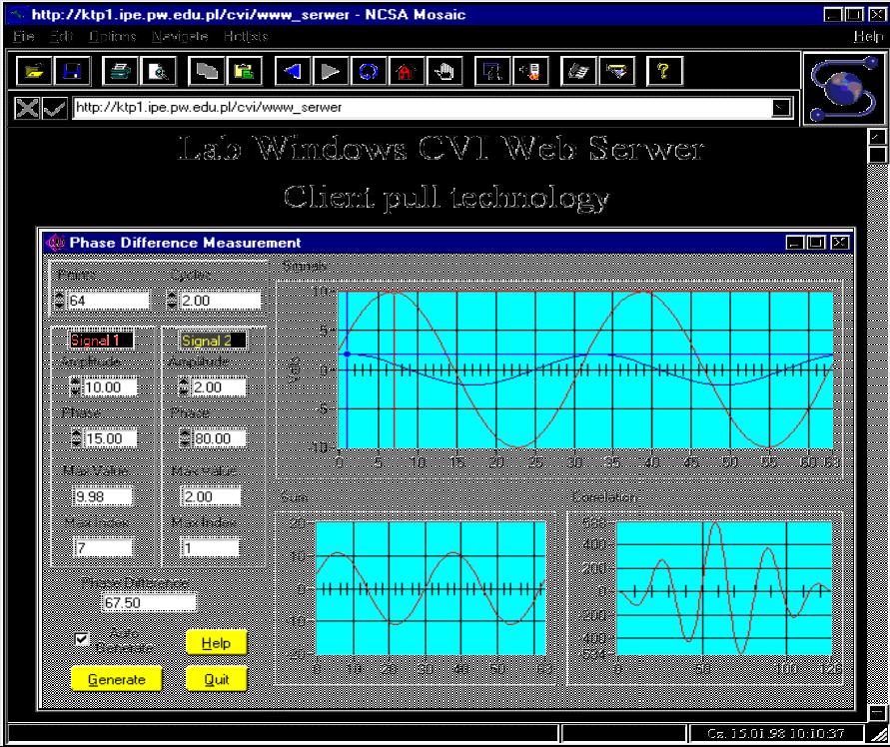Click the yellow Help button
The height and width of the screenshot is (747, 890).
pos(216,642)
